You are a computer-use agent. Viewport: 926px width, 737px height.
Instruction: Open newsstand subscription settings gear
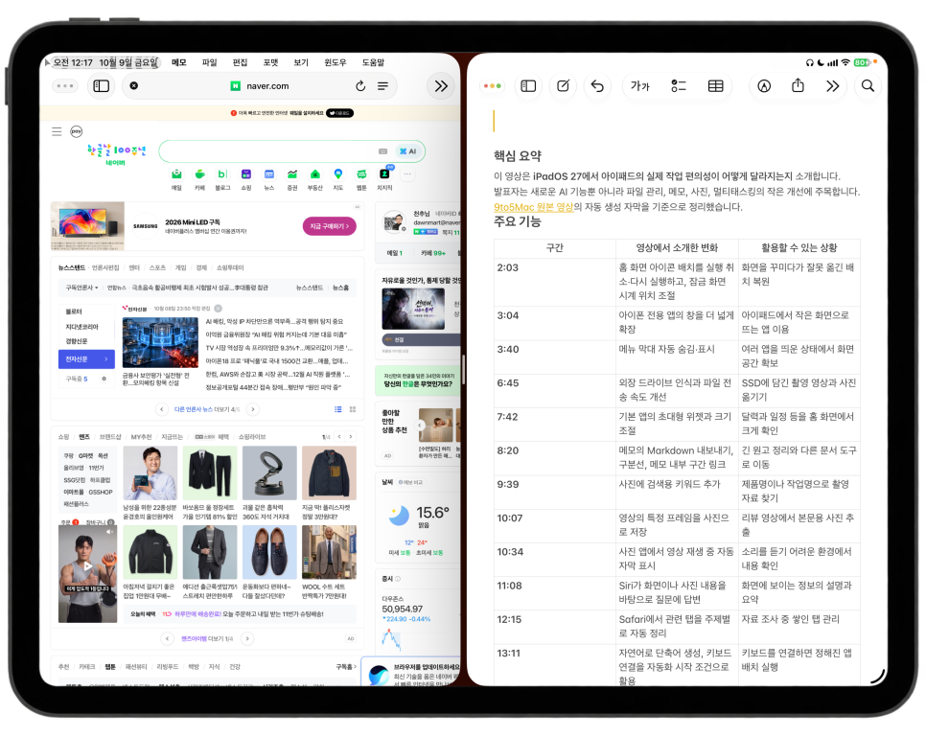104,379
